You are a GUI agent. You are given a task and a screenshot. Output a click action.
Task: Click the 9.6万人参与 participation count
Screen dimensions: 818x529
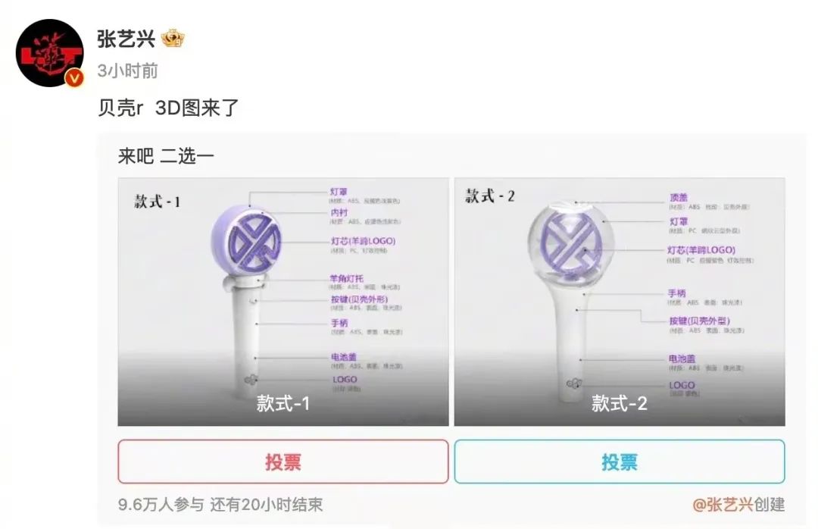(161, 505)
